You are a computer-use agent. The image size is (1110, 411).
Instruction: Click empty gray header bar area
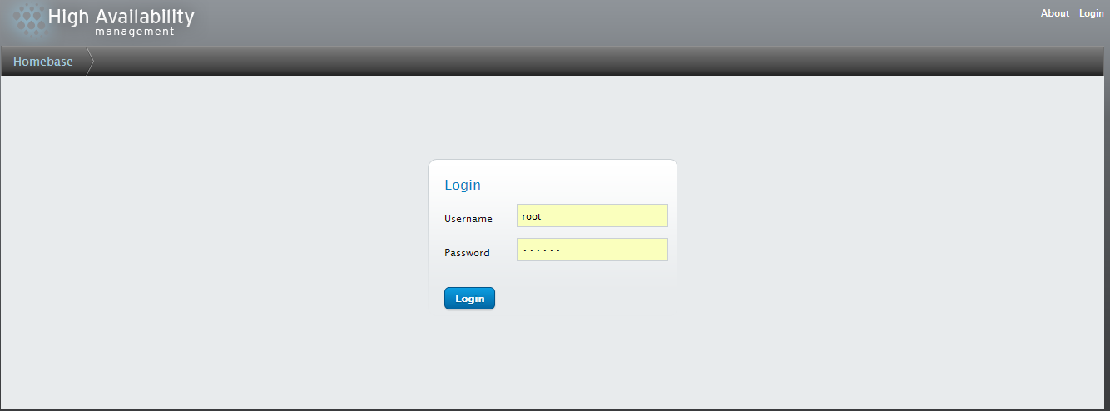[582, 22]
